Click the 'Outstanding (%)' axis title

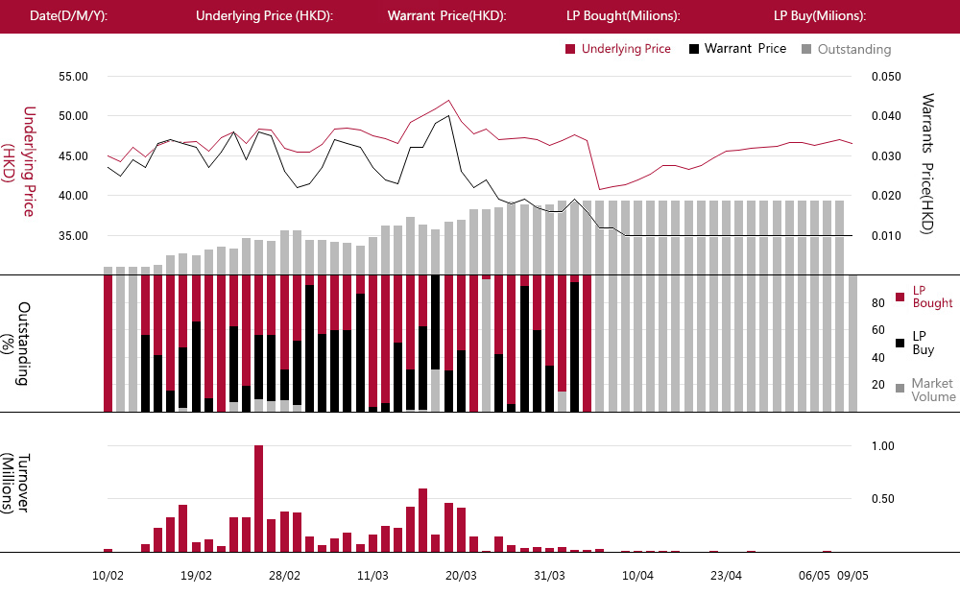(16, 344)
